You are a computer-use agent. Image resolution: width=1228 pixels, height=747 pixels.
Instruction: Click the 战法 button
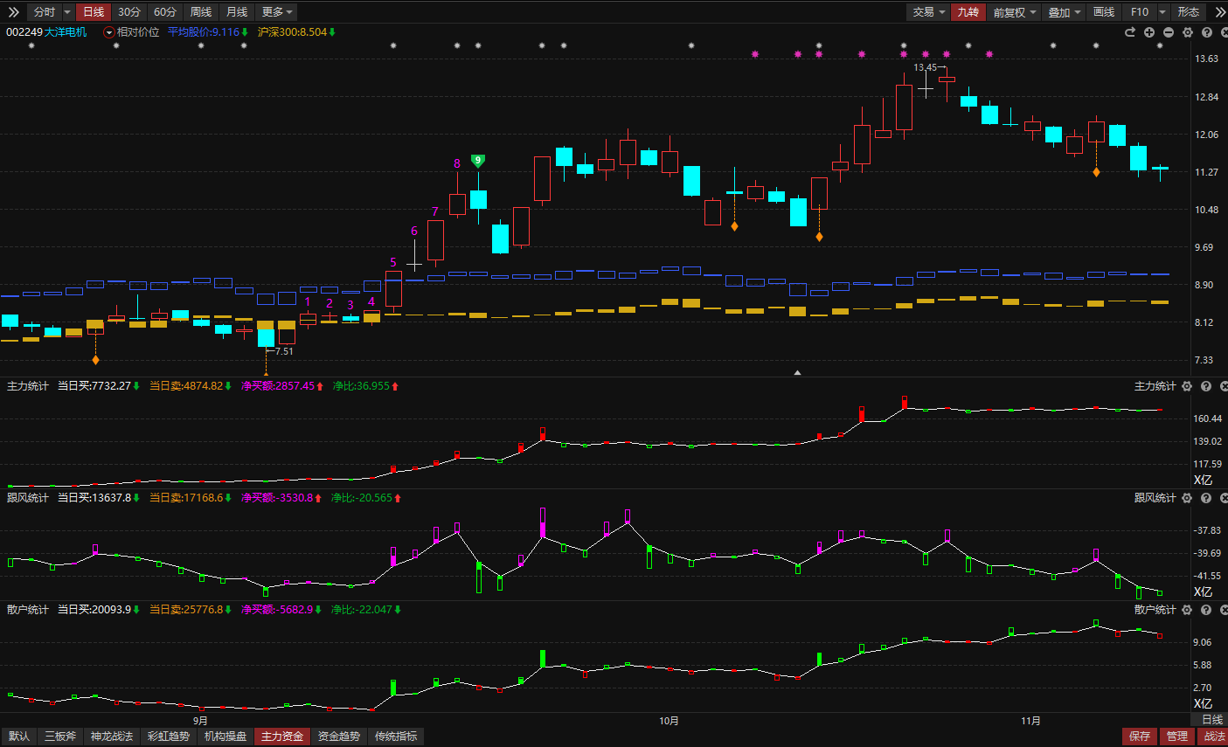pyautogui.click(x=1215, y=737)
